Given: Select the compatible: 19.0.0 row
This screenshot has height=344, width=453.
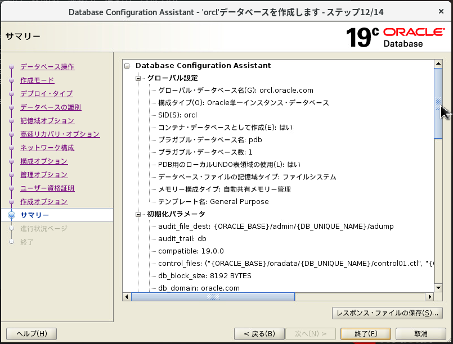Looking at the screenshot, I should [x=191, y=251].
